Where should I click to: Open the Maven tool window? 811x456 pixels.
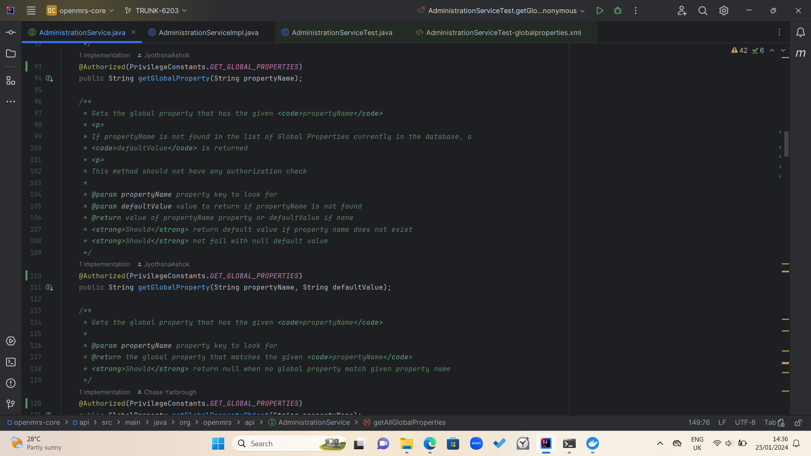point(800,53)
